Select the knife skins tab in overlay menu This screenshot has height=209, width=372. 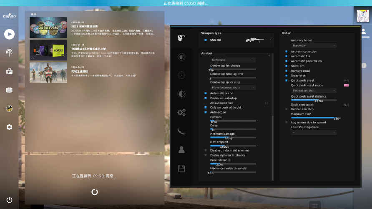[x=181, y=131]
